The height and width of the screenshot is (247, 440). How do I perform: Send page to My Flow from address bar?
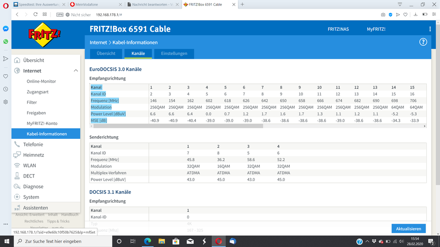[398, 15]
